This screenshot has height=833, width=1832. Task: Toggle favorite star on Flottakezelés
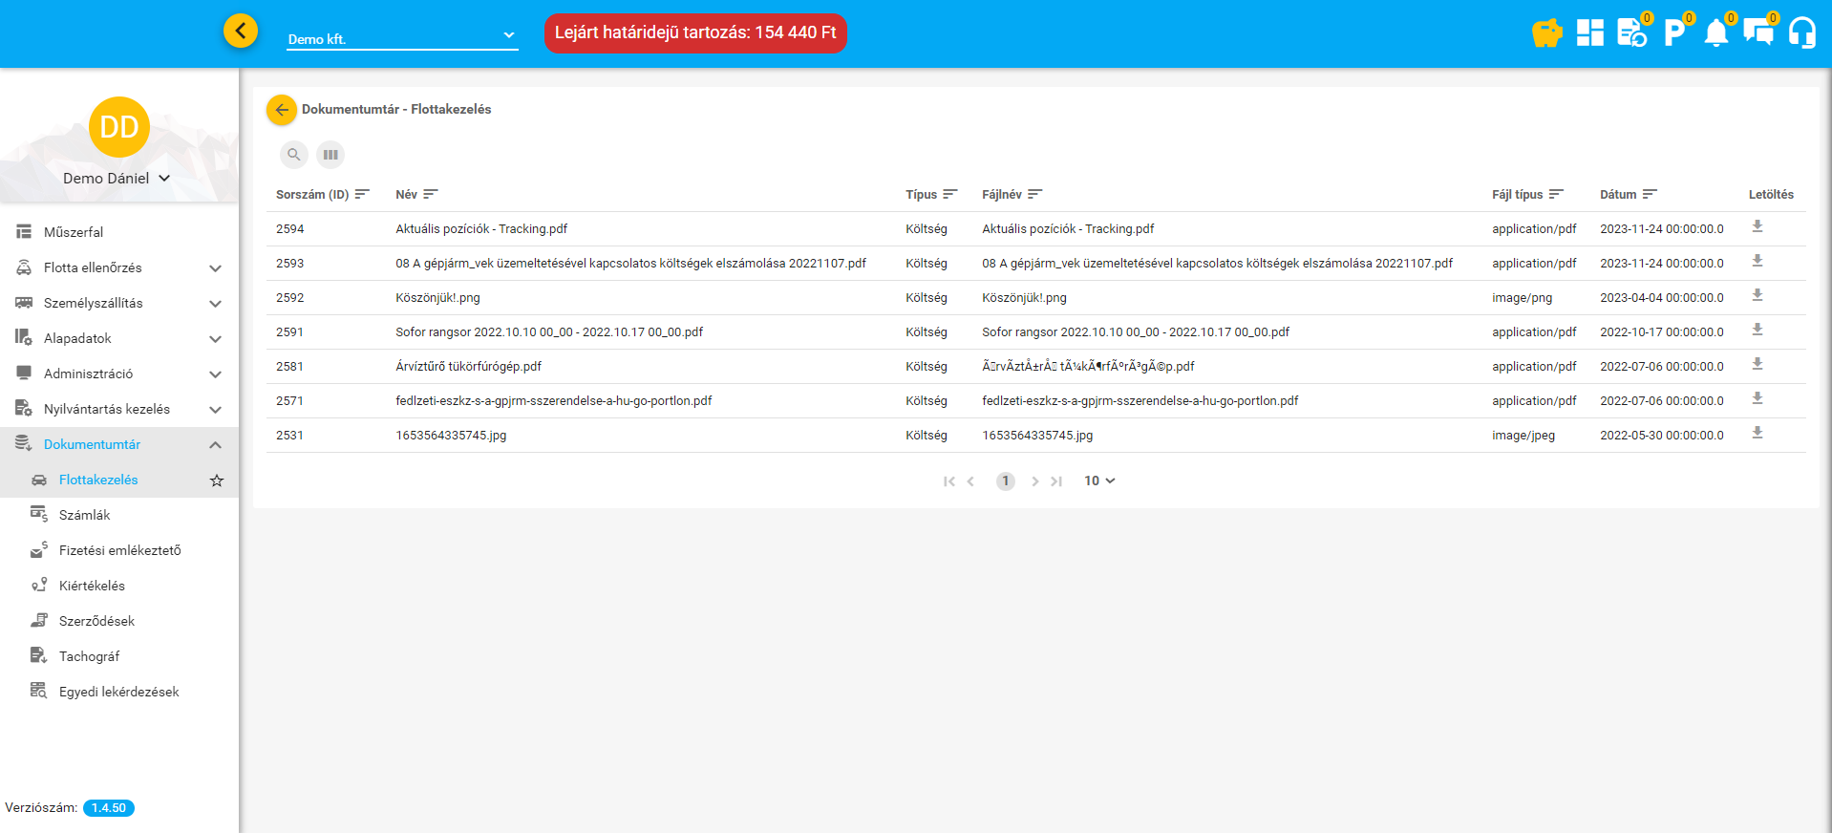217,481
